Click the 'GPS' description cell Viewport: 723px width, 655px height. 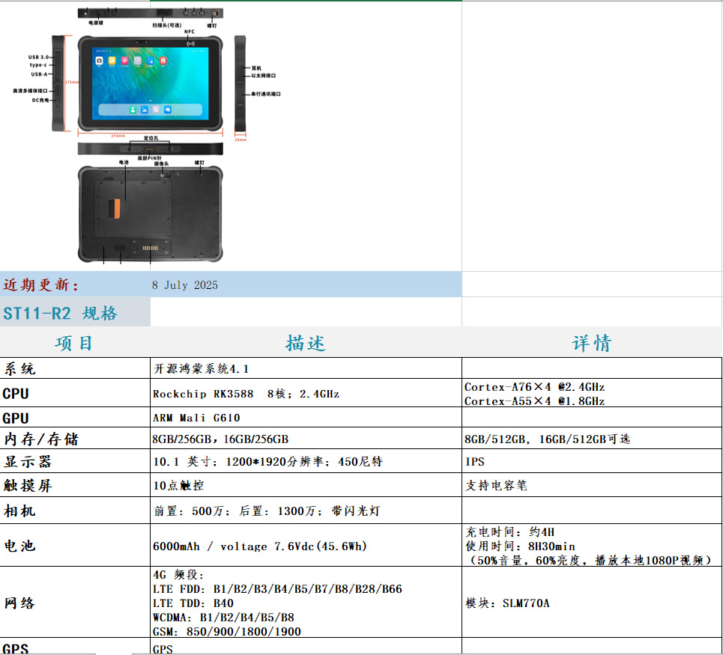pos(306,647)
